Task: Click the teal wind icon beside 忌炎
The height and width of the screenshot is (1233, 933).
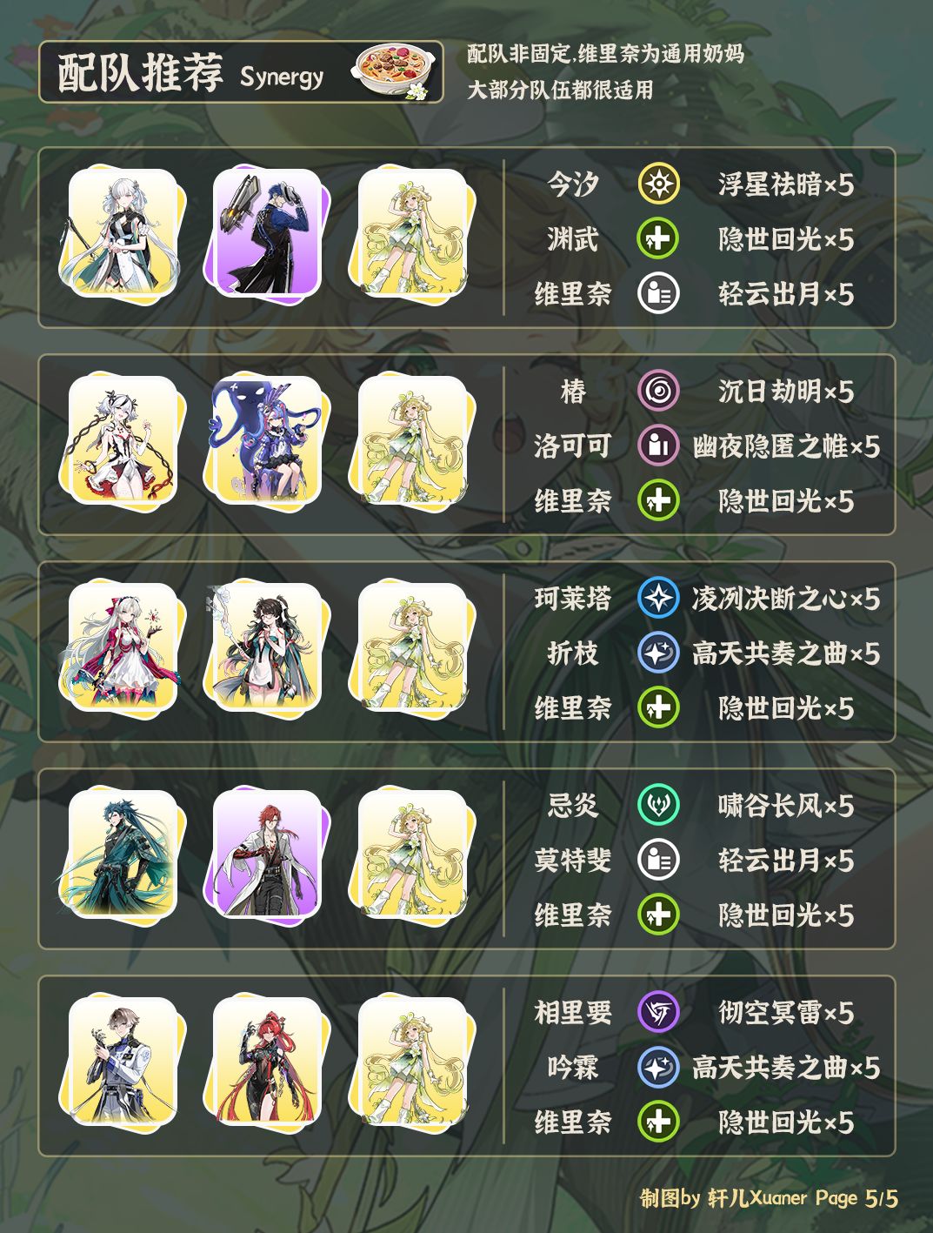Action: (x=658, y=806)
